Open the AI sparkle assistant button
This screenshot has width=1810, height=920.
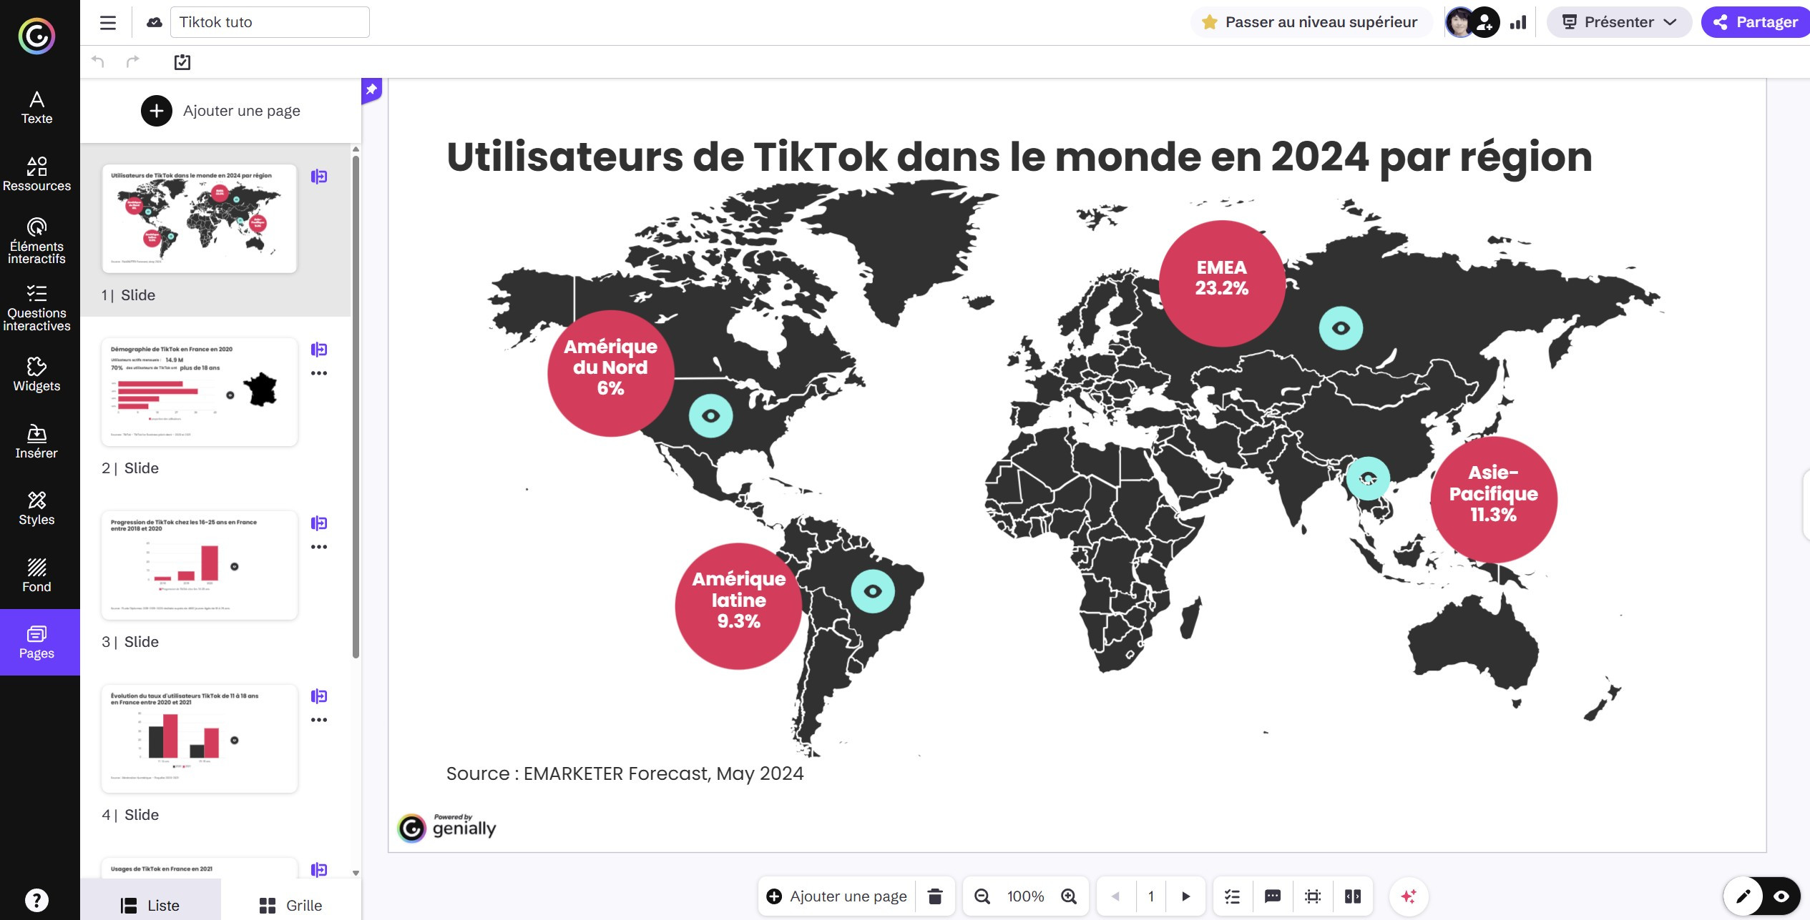coord(1409,896)
